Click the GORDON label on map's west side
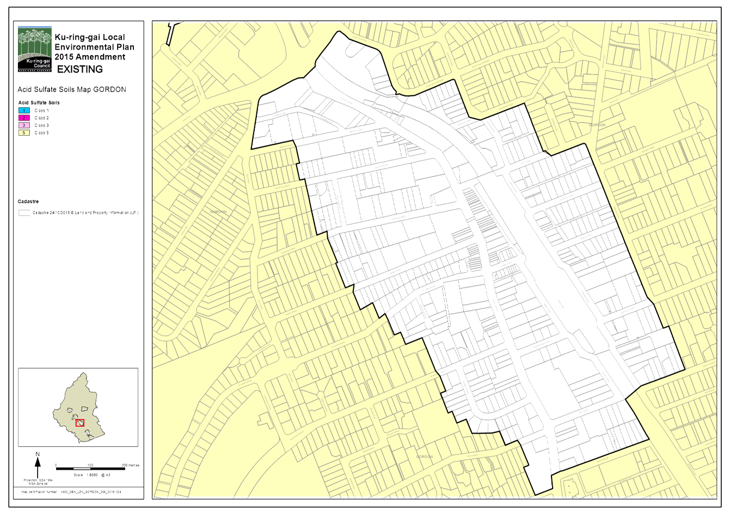This screenshot has width=730, height=516. tap(218, 212)
